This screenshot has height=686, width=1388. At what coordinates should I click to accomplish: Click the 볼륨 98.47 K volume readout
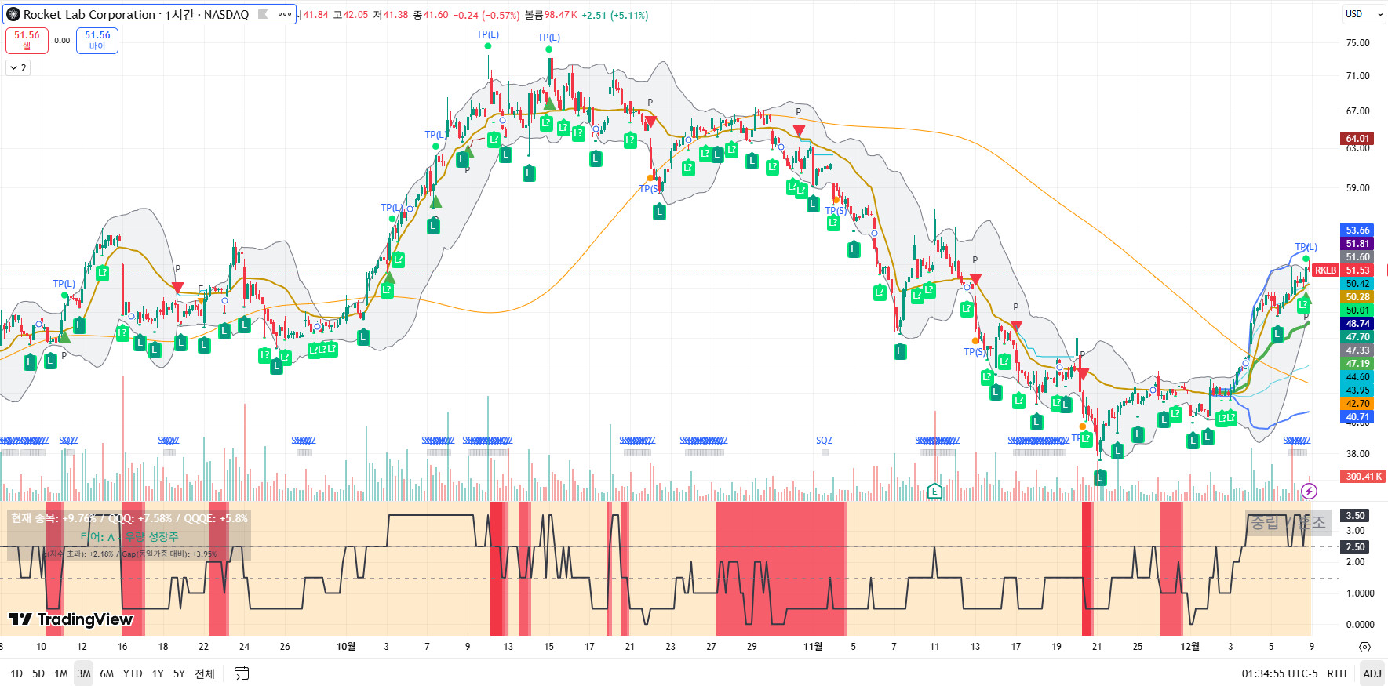(551, 15)
